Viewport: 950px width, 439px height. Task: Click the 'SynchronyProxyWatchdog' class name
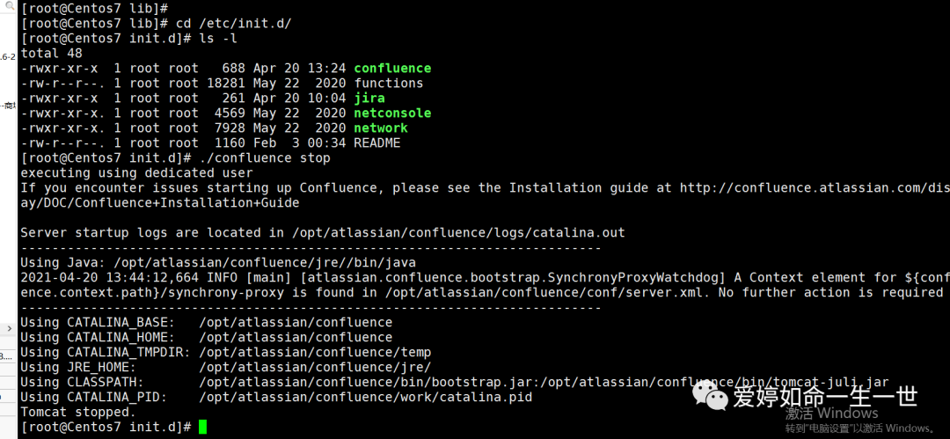[632, 278]
